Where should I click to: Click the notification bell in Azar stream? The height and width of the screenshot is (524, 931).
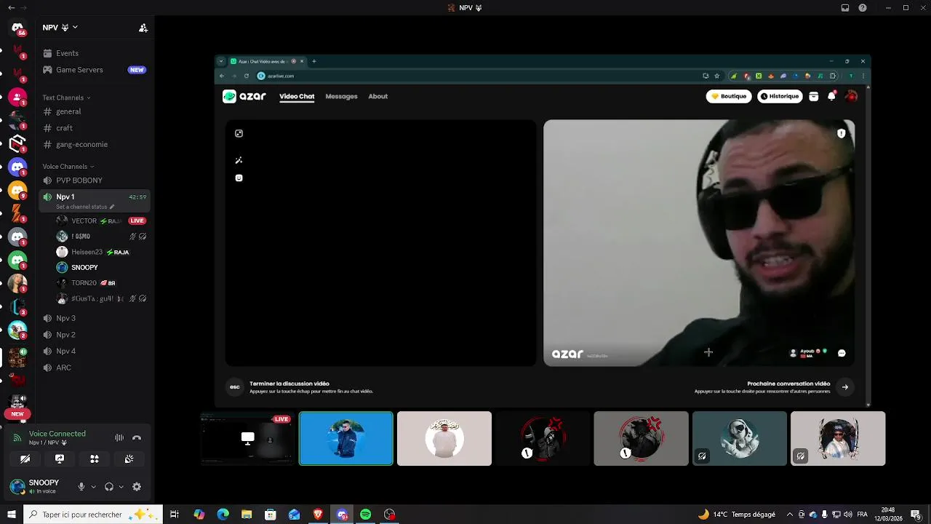coord(832,96)
